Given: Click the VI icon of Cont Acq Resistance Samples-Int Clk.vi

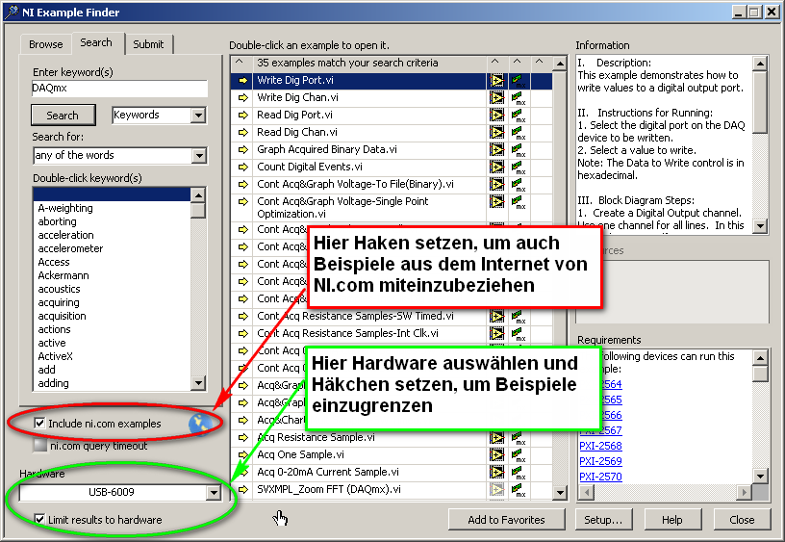Looking at the screenshot, I should 497,334.
